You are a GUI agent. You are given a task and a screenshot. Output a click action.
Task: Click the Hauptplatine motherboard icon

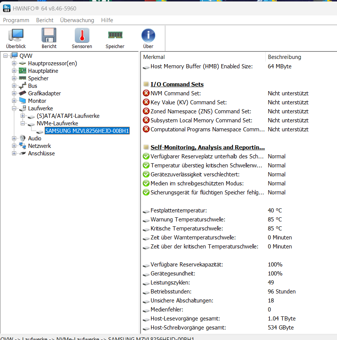click(23, 71)
